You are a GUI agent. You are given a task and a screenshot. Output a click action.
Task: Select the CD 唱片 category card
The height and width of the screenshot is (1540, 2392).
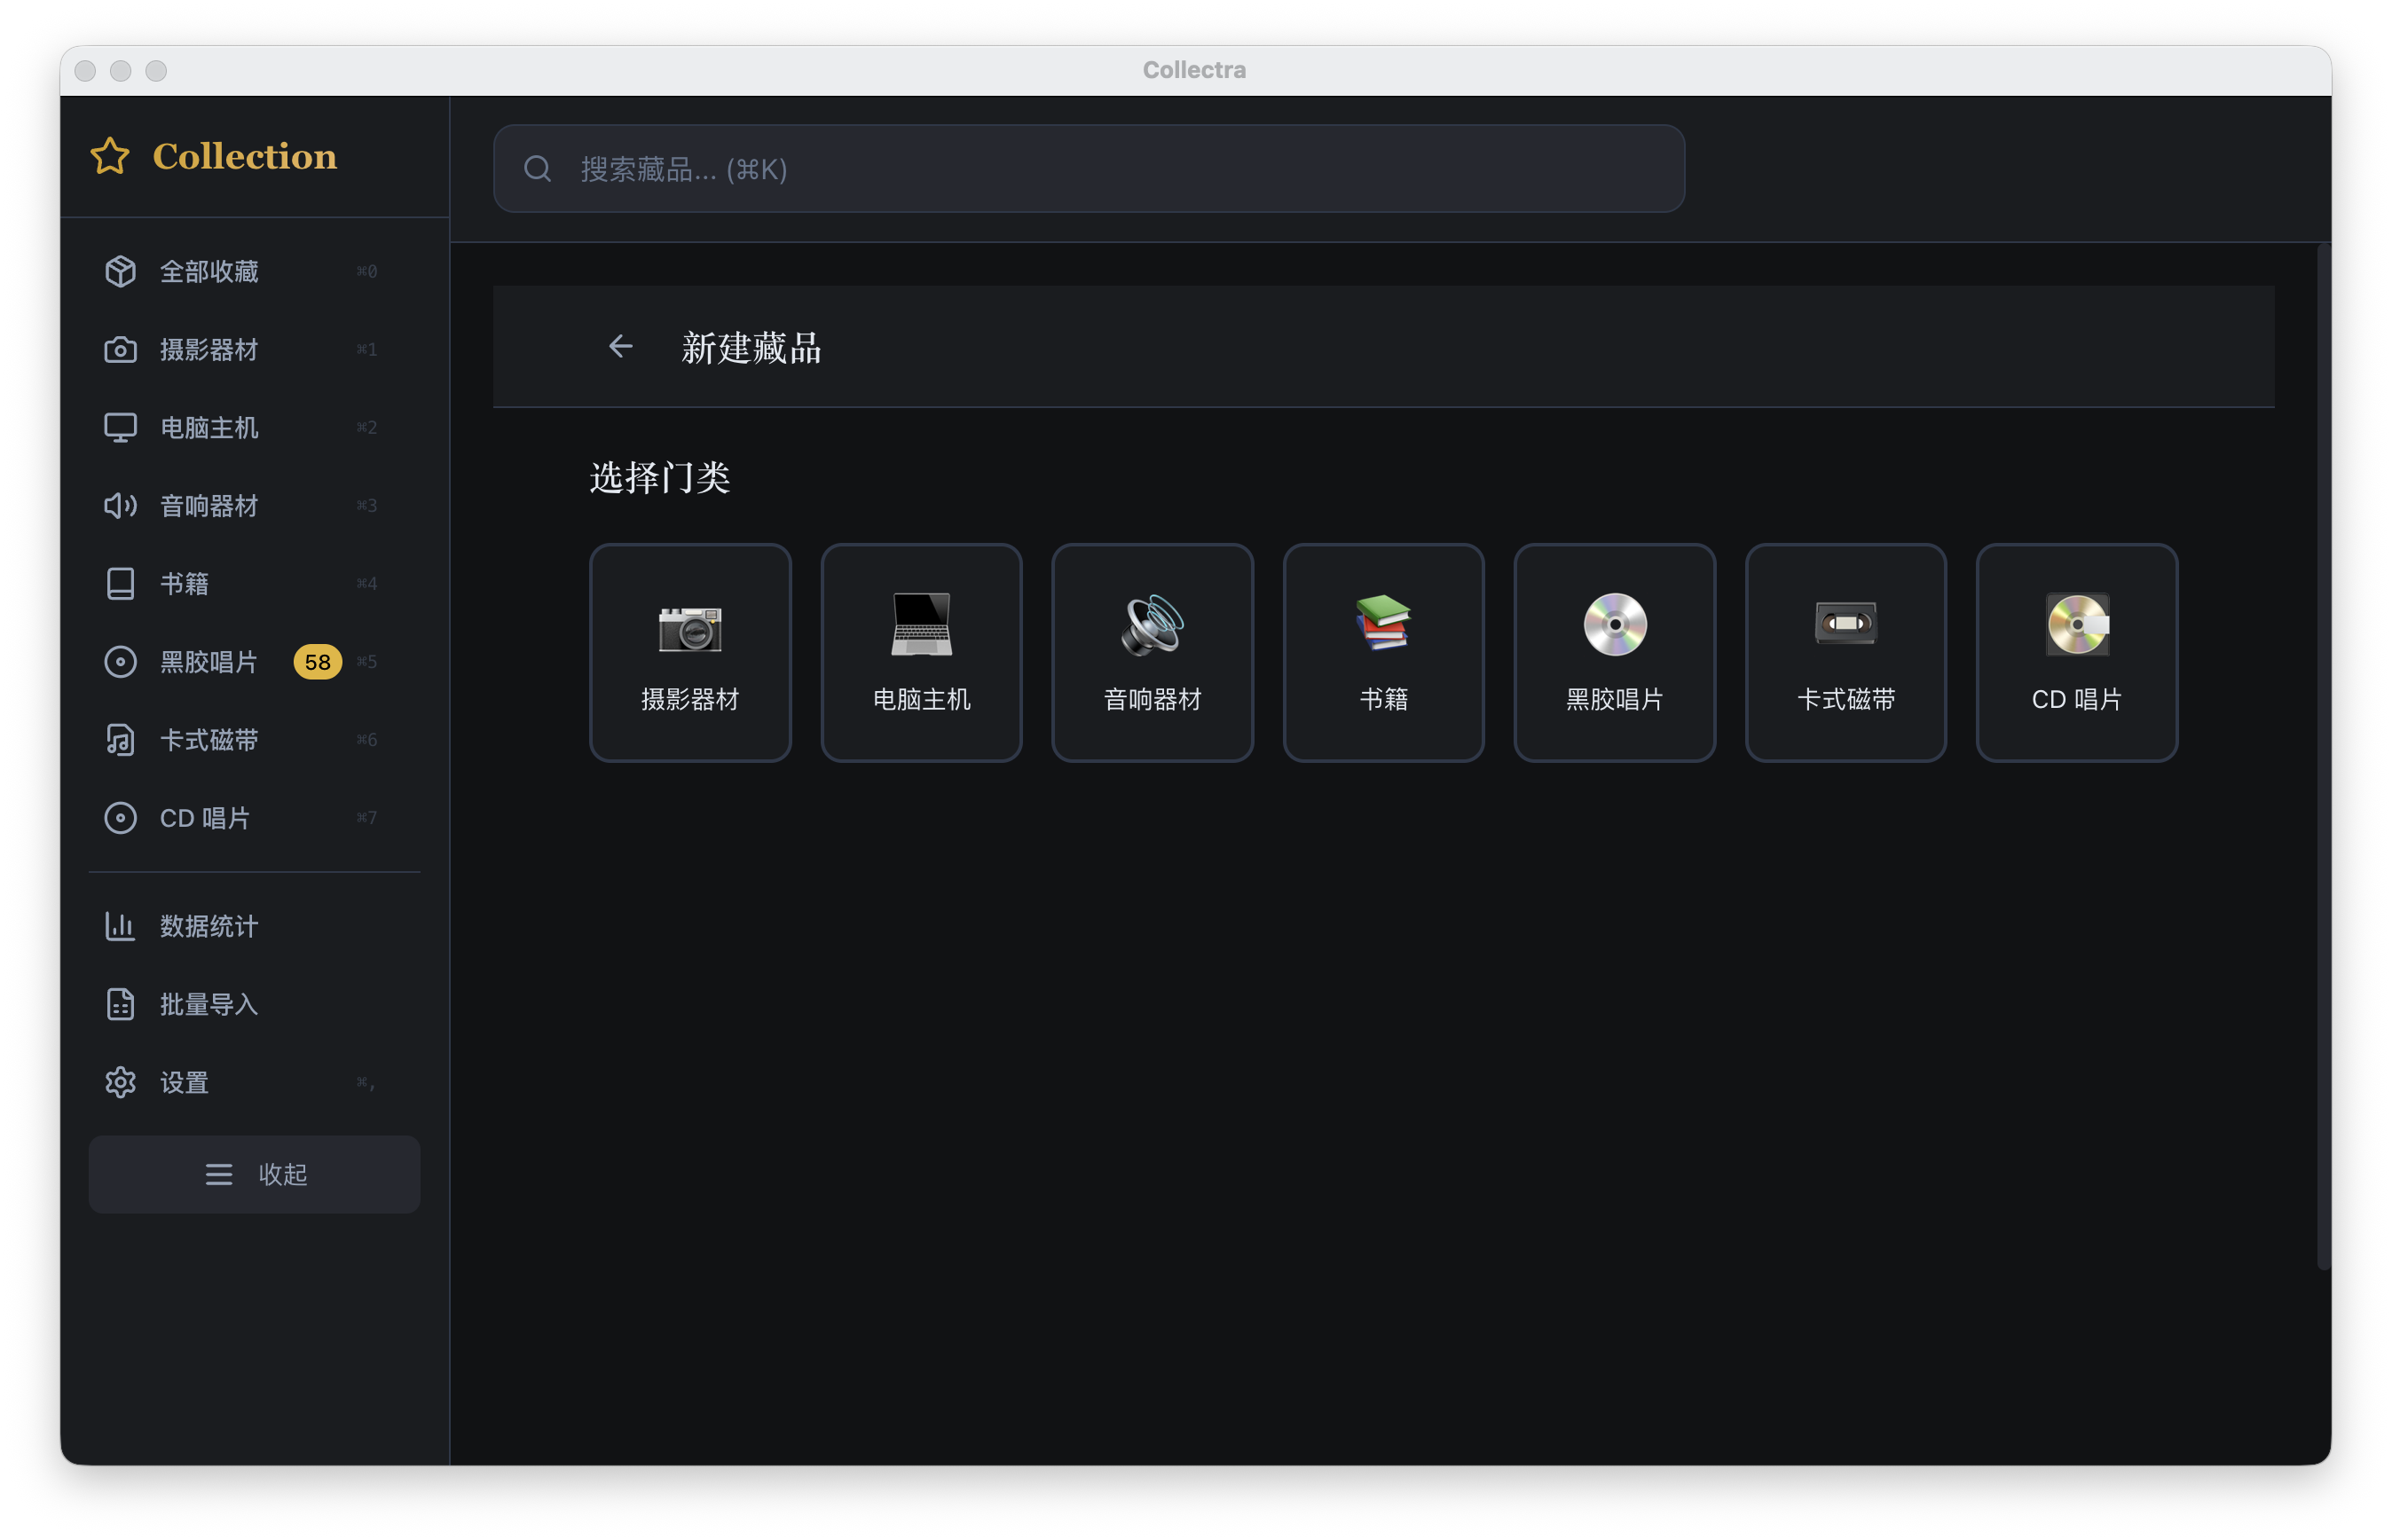point(2076,652)
